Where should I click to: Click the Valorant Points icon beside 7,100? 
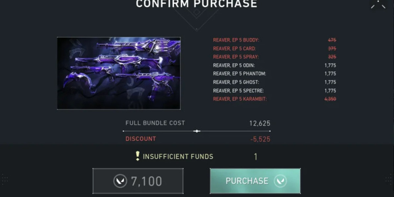(120, 181)
